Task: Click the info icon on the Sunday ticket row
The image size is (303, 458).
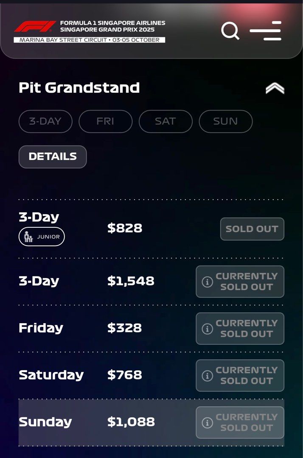Action: coord(208,422)
